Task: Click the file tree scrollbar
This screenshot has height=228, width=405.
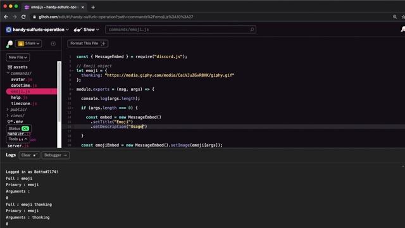Action: click(x=59, y=91)
